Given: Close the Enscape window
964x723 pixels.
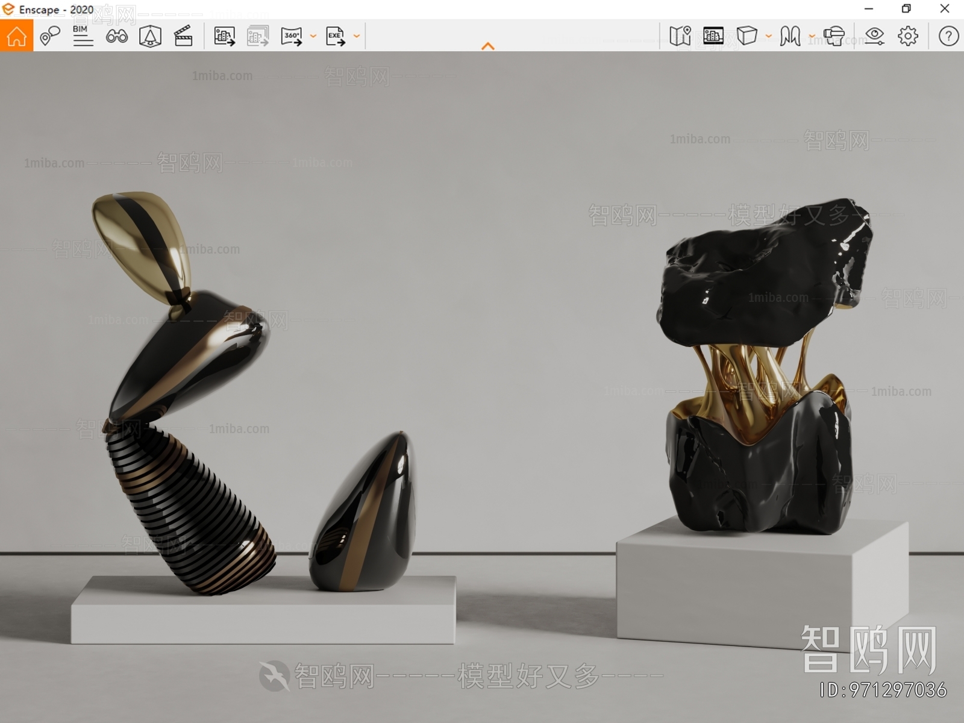Looking at the screenshot, I should [x=945, y=9].
